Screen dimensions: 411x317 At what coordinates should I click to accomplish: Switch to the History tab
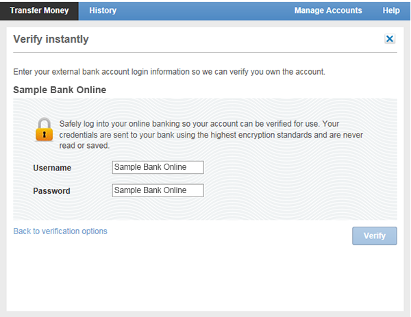pos(103,10)
